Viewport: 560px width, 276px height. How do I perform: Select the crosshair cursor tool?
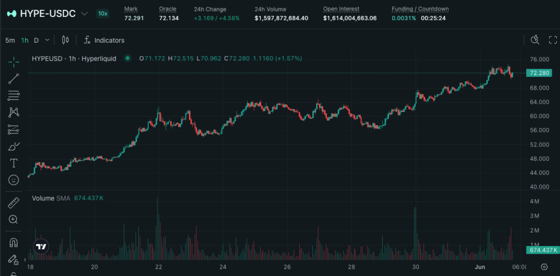tap(14, 62)
